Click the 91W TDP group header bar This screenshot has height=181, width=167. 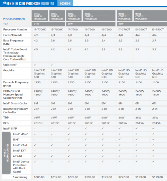pyautogui.click(x=48, y=24)
